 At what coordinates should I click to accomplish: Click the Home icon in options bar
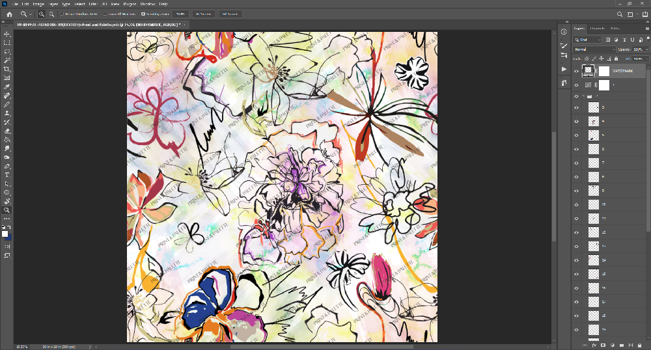pyautogui.click(x=9, y=14)
